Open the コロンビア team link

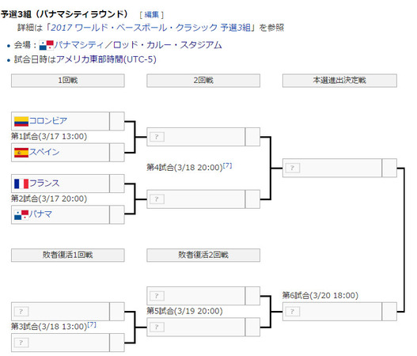(x=48, y=121)
